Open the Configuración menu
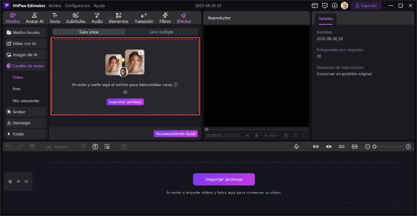Screen dimensions: 417x216 point(77,6)
